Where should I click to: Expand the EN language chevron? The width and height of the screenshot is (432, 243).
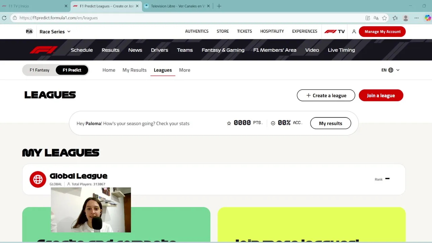pos(398,70)
